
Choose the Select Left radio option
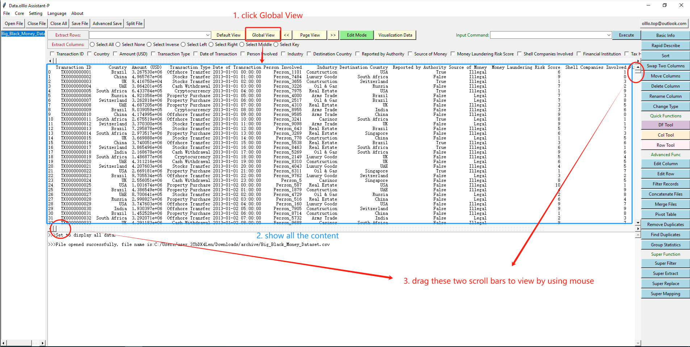(183, 45)
